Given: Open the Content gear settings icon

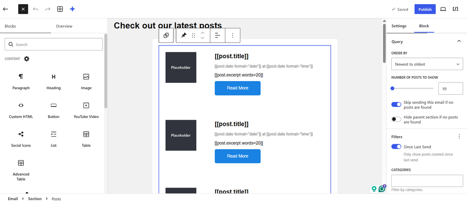Looking at the screenshot, I should [x=27, y=59].
